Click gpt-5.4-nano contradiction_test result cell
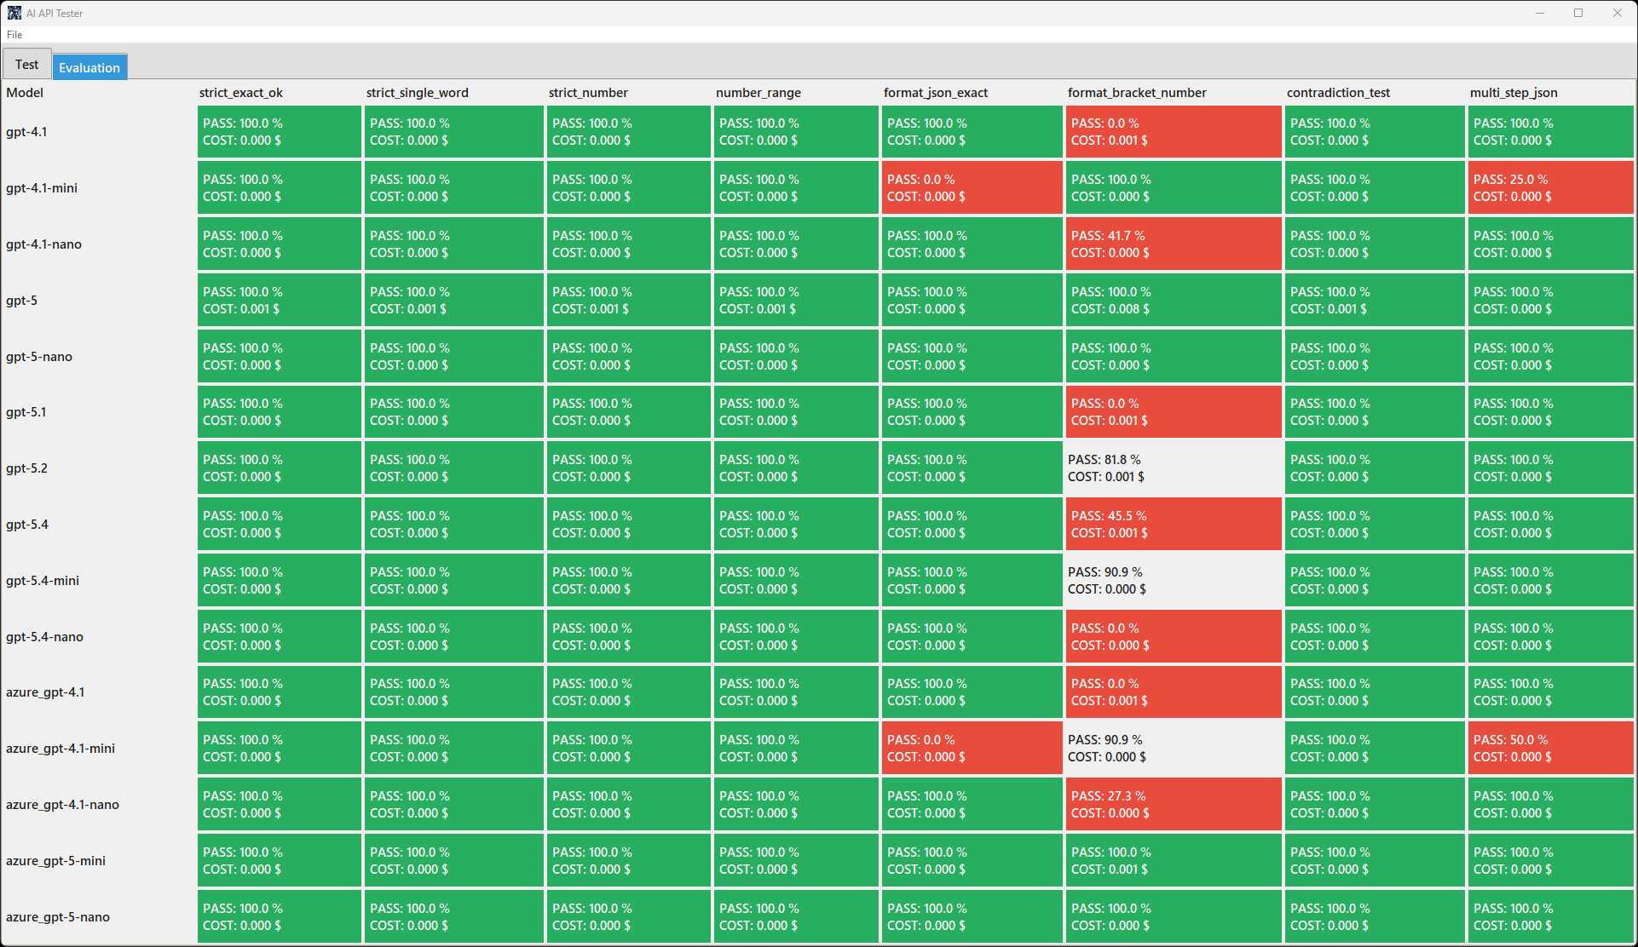This screenshot has width=1638, height=947. coord(1374,637)
